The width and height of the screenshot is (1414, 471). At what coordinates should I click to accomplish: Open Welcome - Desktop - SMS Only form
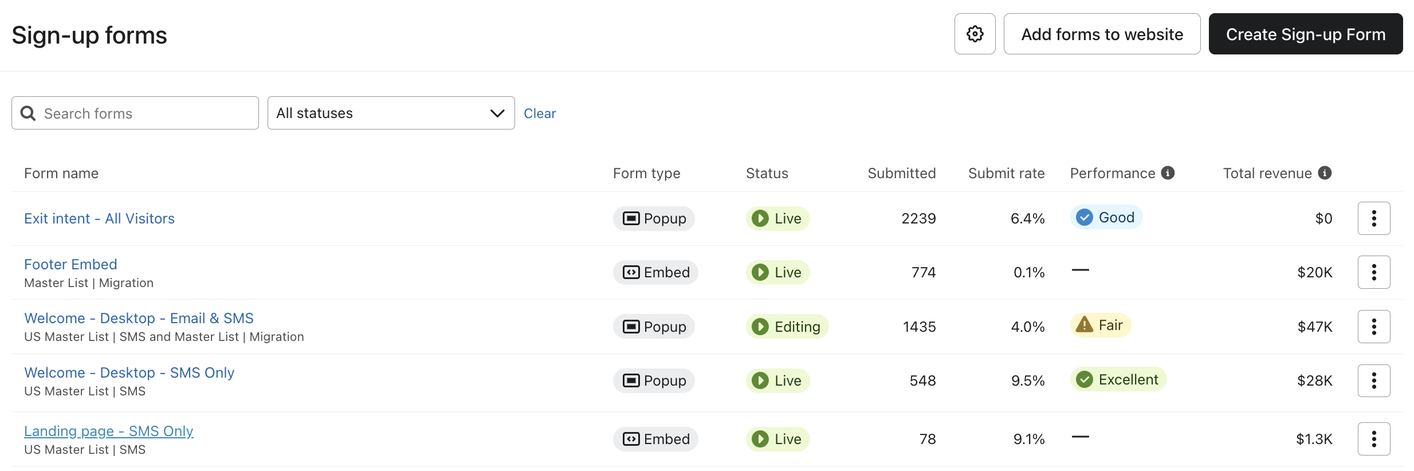tap(129, 372)
